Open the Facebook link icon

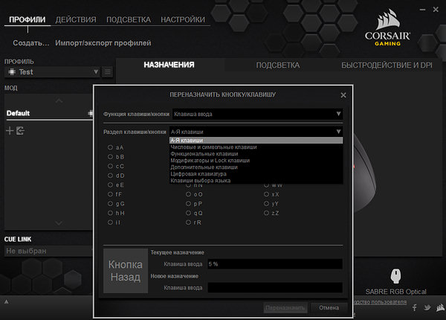(x=414, y=307)
